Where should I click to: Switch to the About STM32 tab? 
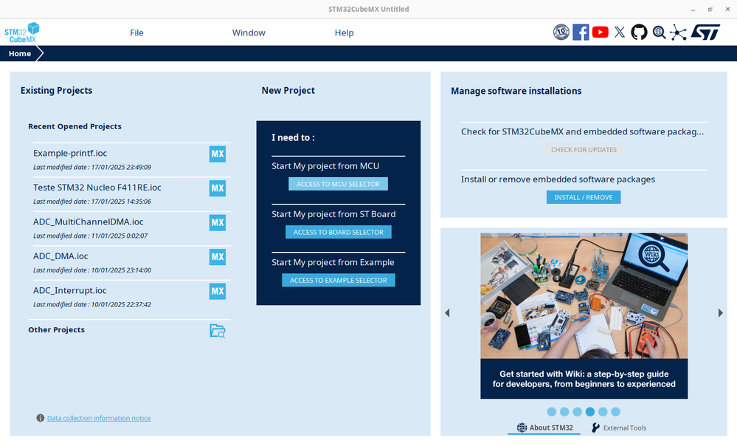coord(544,428)
